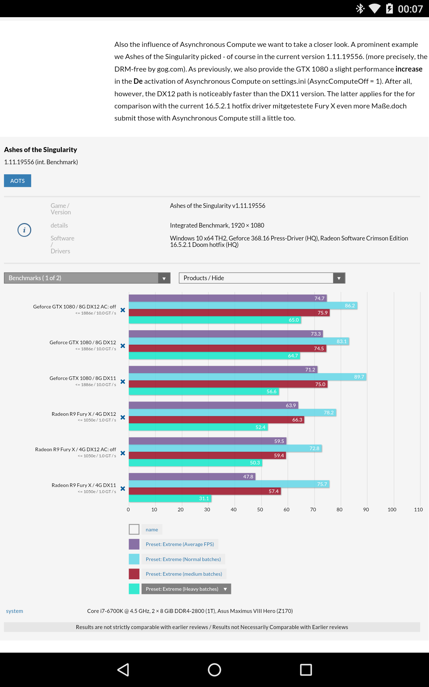This screenshot has height=687, width=429.
Task: Tap the results not strictly comparable notice
Action: [212, 627]
